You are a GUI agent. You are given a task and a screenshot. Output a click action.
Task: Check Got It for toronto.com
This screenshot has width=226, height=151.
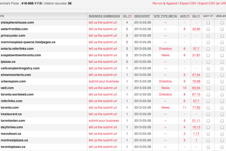coord(208,108)
